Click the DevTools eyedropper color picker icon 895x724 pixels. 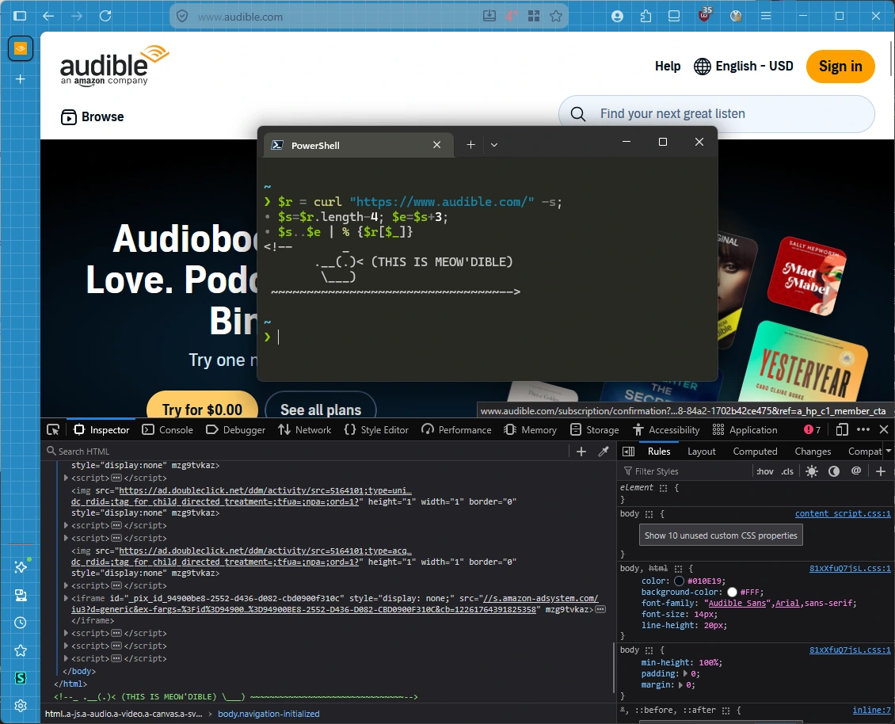pos(604,452)
